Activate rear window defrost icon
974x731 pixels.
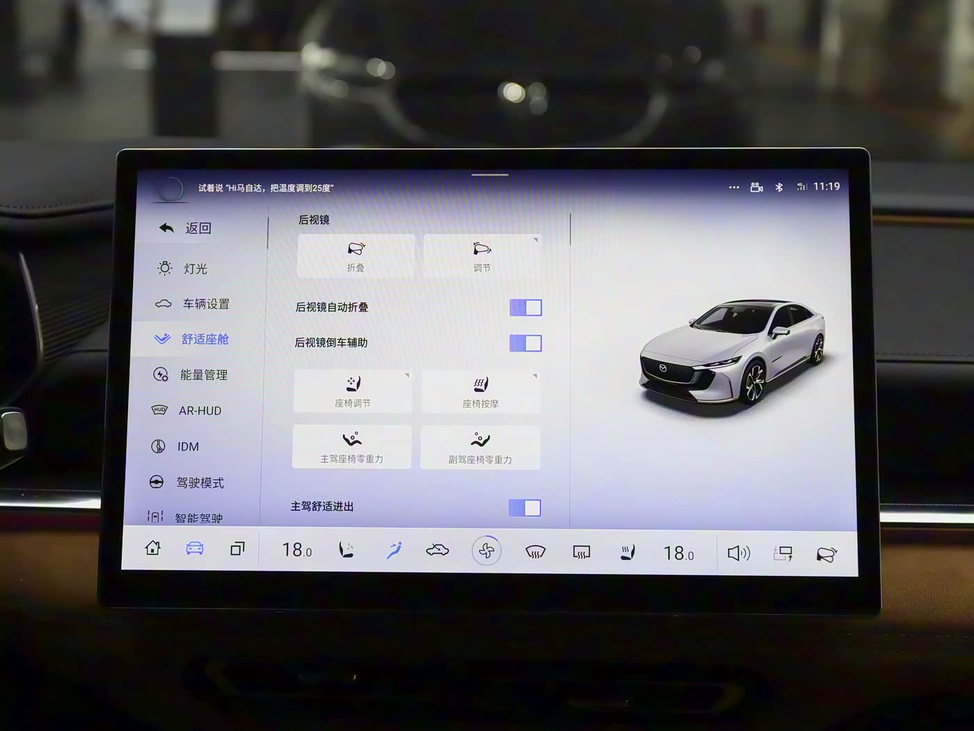(582, 552)
